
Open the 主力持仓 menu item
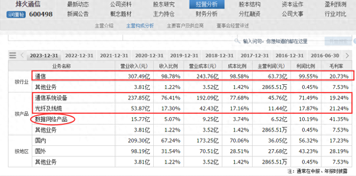click(164, 14)
